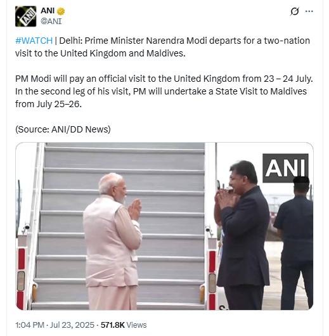This screenshot has width=329, height=336.
Task: Click the 1:04 PM timestamp
Action: tap(30, 325)
